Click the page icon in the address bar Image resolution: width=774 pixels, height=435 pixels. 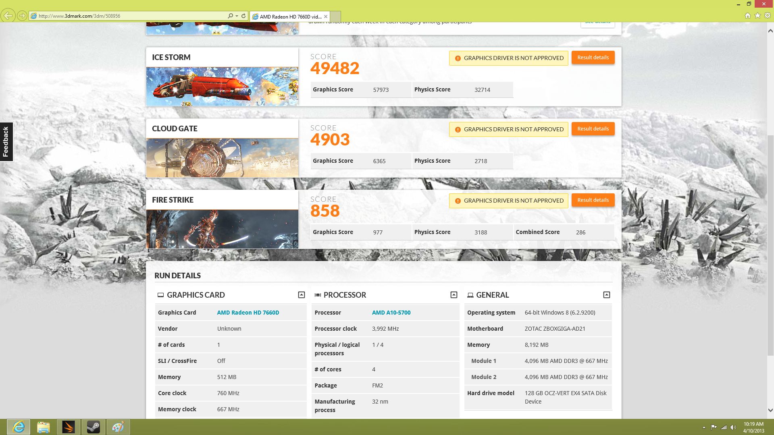(34, 16)
